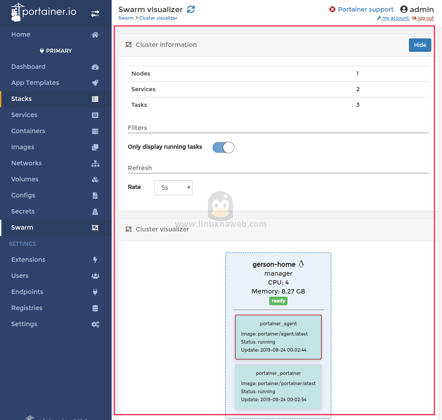
Task: Open the refresh Rate dropdown
Action: click(173, 188)
